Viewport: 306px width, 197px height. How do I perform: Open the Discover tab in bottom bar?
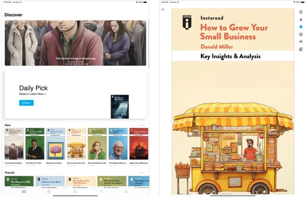coord(24,192)
